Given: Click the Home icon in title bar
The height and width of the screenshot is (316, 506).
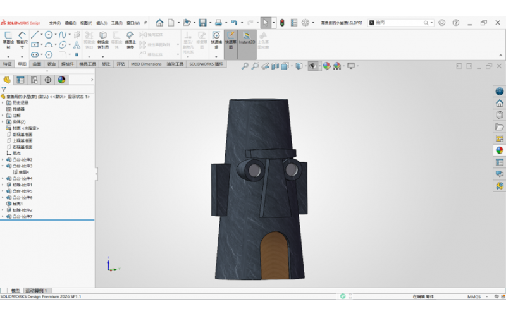Looking at the screenshot, I should (x=159, y=23).
